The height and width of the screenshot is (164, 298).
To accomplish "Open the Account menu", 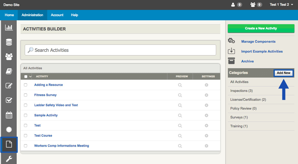I will click(57, 15).
